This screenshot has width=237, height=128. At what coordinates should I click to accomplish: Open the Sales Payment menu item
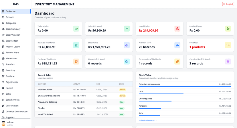point(16,100)
